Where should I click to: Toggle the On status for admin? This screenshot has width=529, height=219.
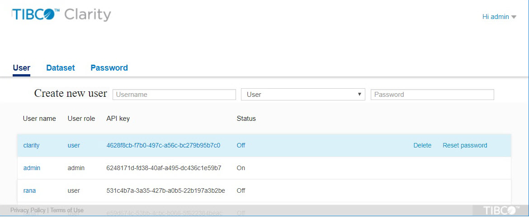click(x=241, y=168)
